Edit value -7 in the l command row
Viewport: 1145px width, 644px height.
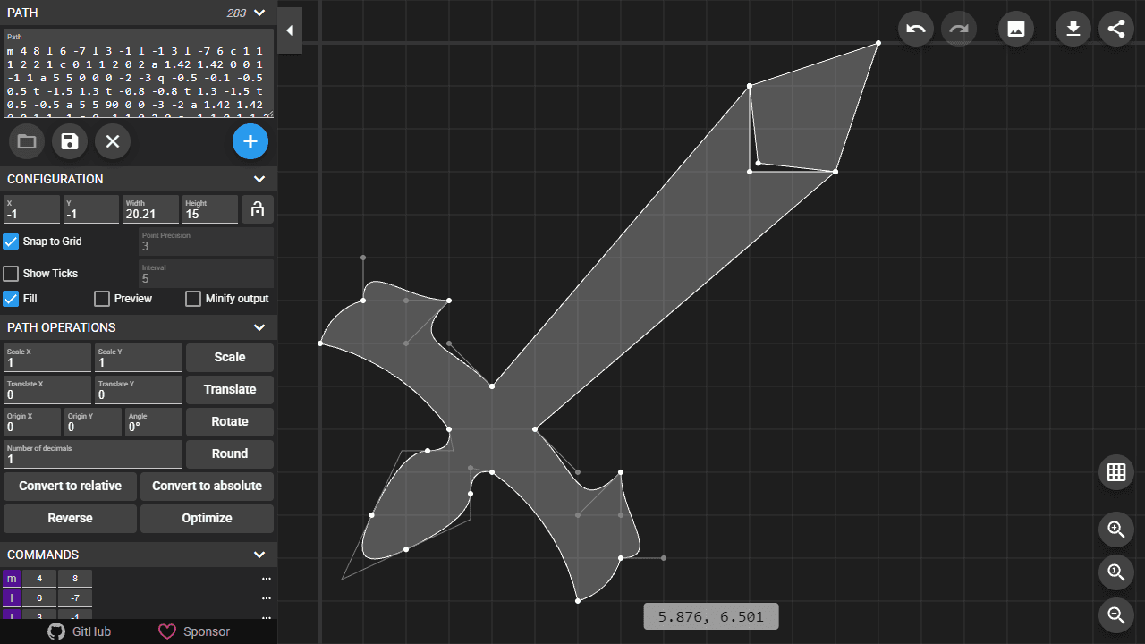[x=75, y=598]
